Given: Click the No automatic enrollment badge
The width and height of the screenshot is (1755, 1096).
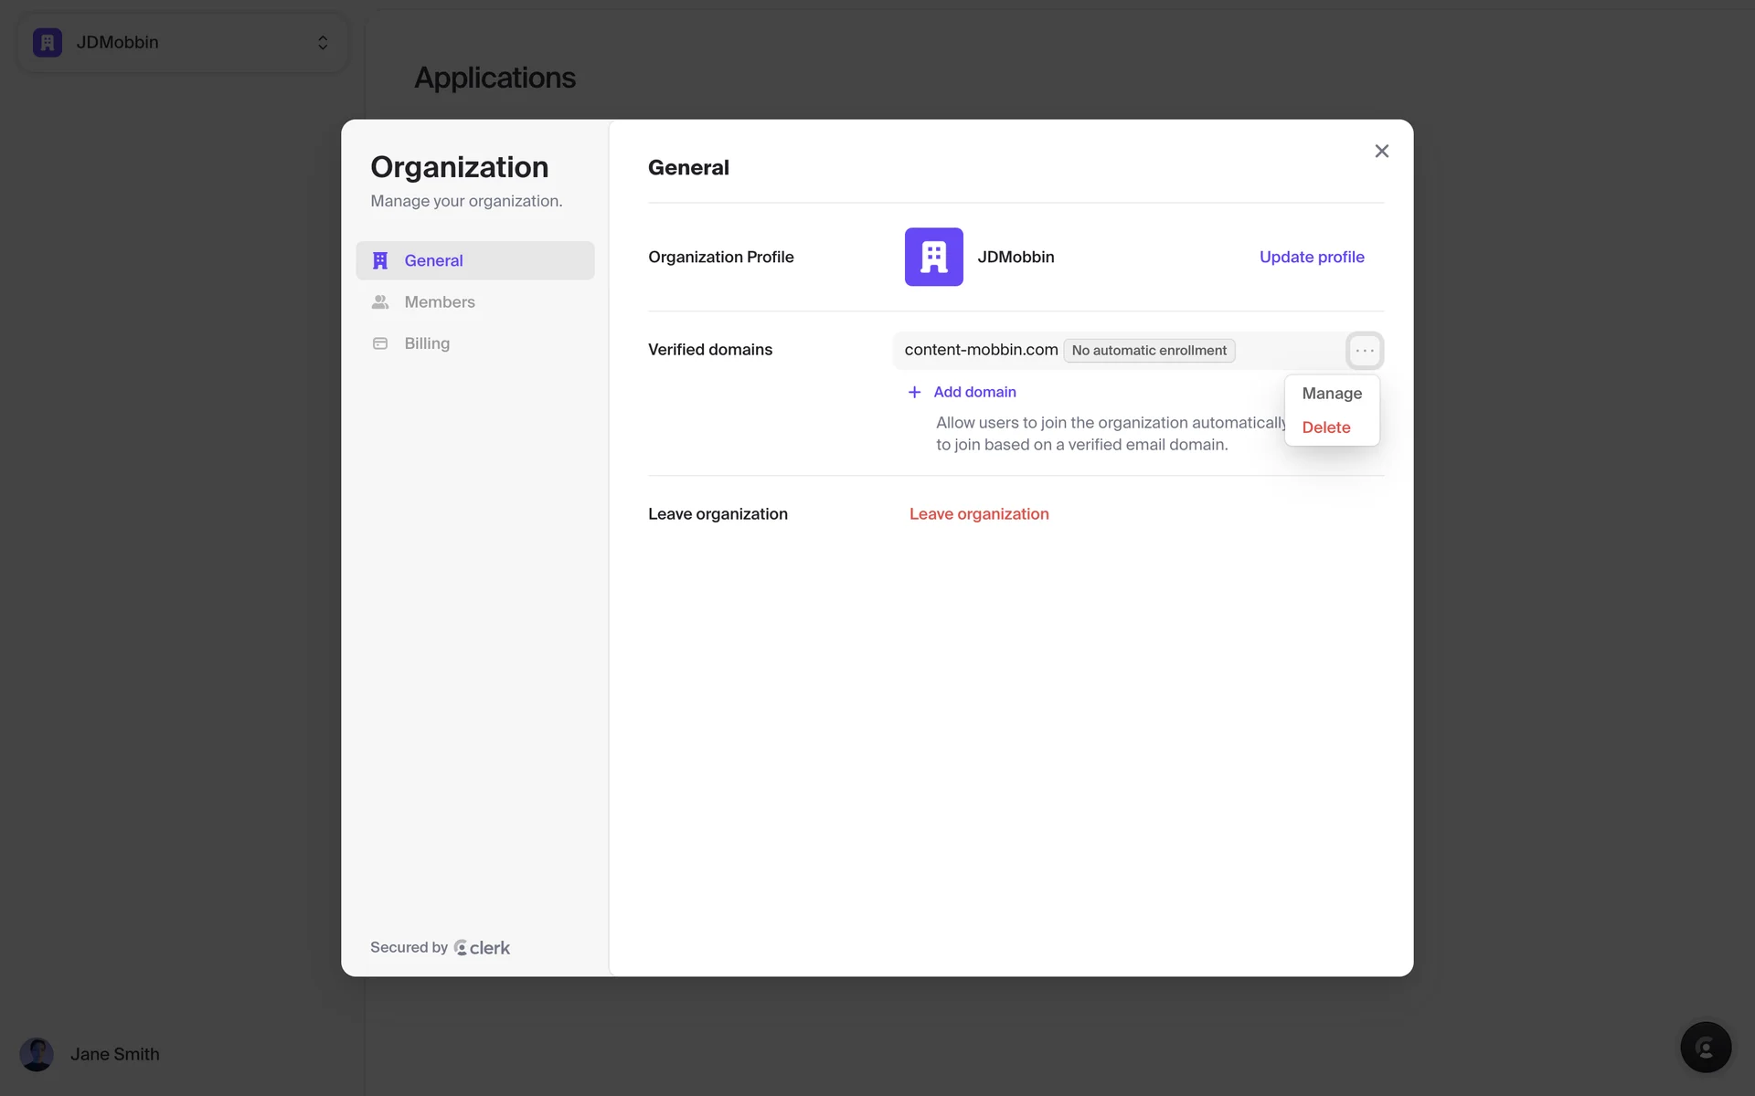Looking at the screenshot, I should pyautogui.click(x=1148, y=351).
